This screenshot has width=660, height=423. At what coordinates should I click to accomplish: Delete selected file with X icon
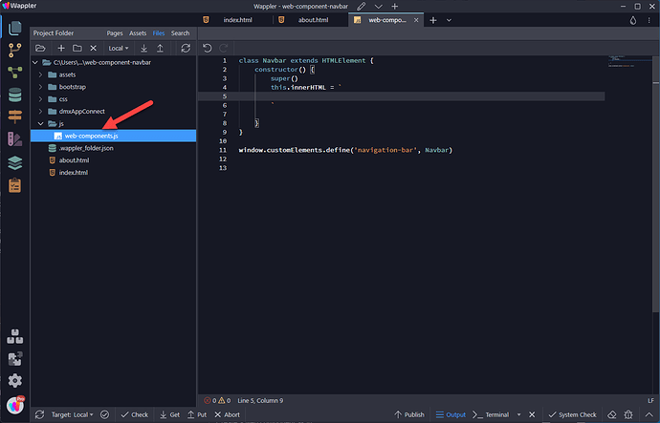tap(94, 49)
